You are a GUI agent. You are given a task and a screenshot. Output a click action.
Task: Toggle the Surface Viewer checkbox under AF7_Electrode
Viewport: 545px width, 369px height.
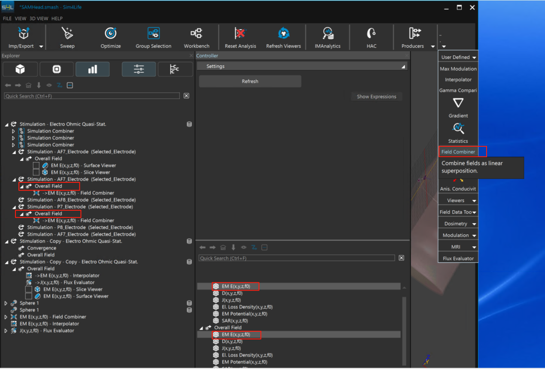click(x=37, y=166)
